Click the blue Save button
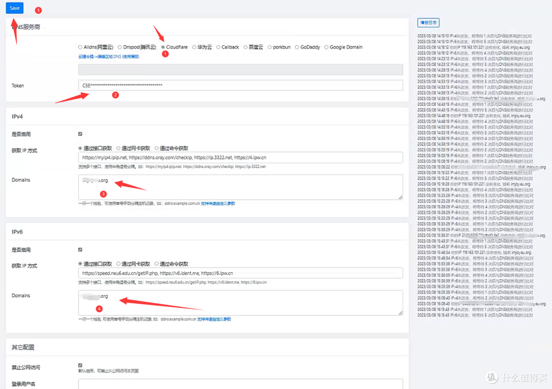Image resolution: width=552 pixels, height=389 pixels. point(14,8)
